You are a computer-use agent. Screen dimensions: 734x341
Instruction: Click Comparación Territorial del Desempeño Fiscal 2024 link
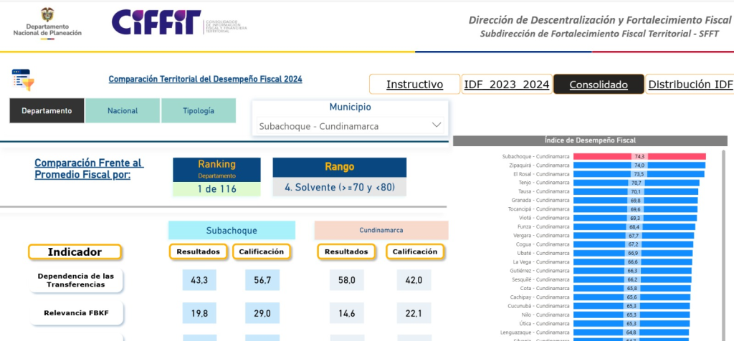(x=205, y=80)
